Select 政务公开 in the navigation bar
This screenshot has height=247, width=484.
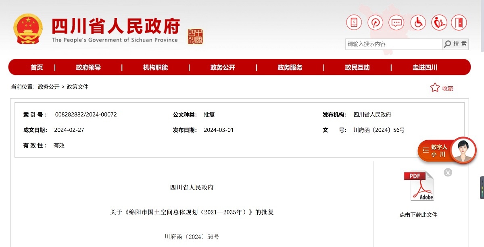click(223, 67)
